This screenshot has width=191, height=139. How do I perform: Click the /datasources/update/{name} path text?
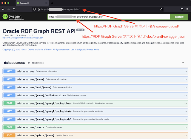click(x=36, y=135)
